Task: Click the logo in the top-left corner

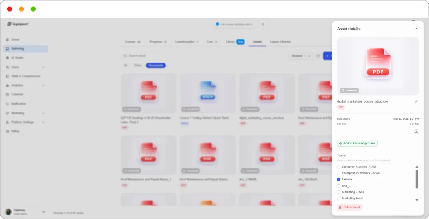Action: [x=18, y=24]
